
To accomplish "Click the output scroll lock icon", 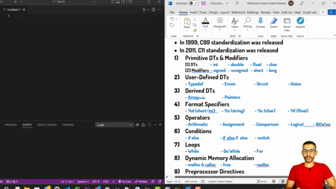I will point(143,125).
